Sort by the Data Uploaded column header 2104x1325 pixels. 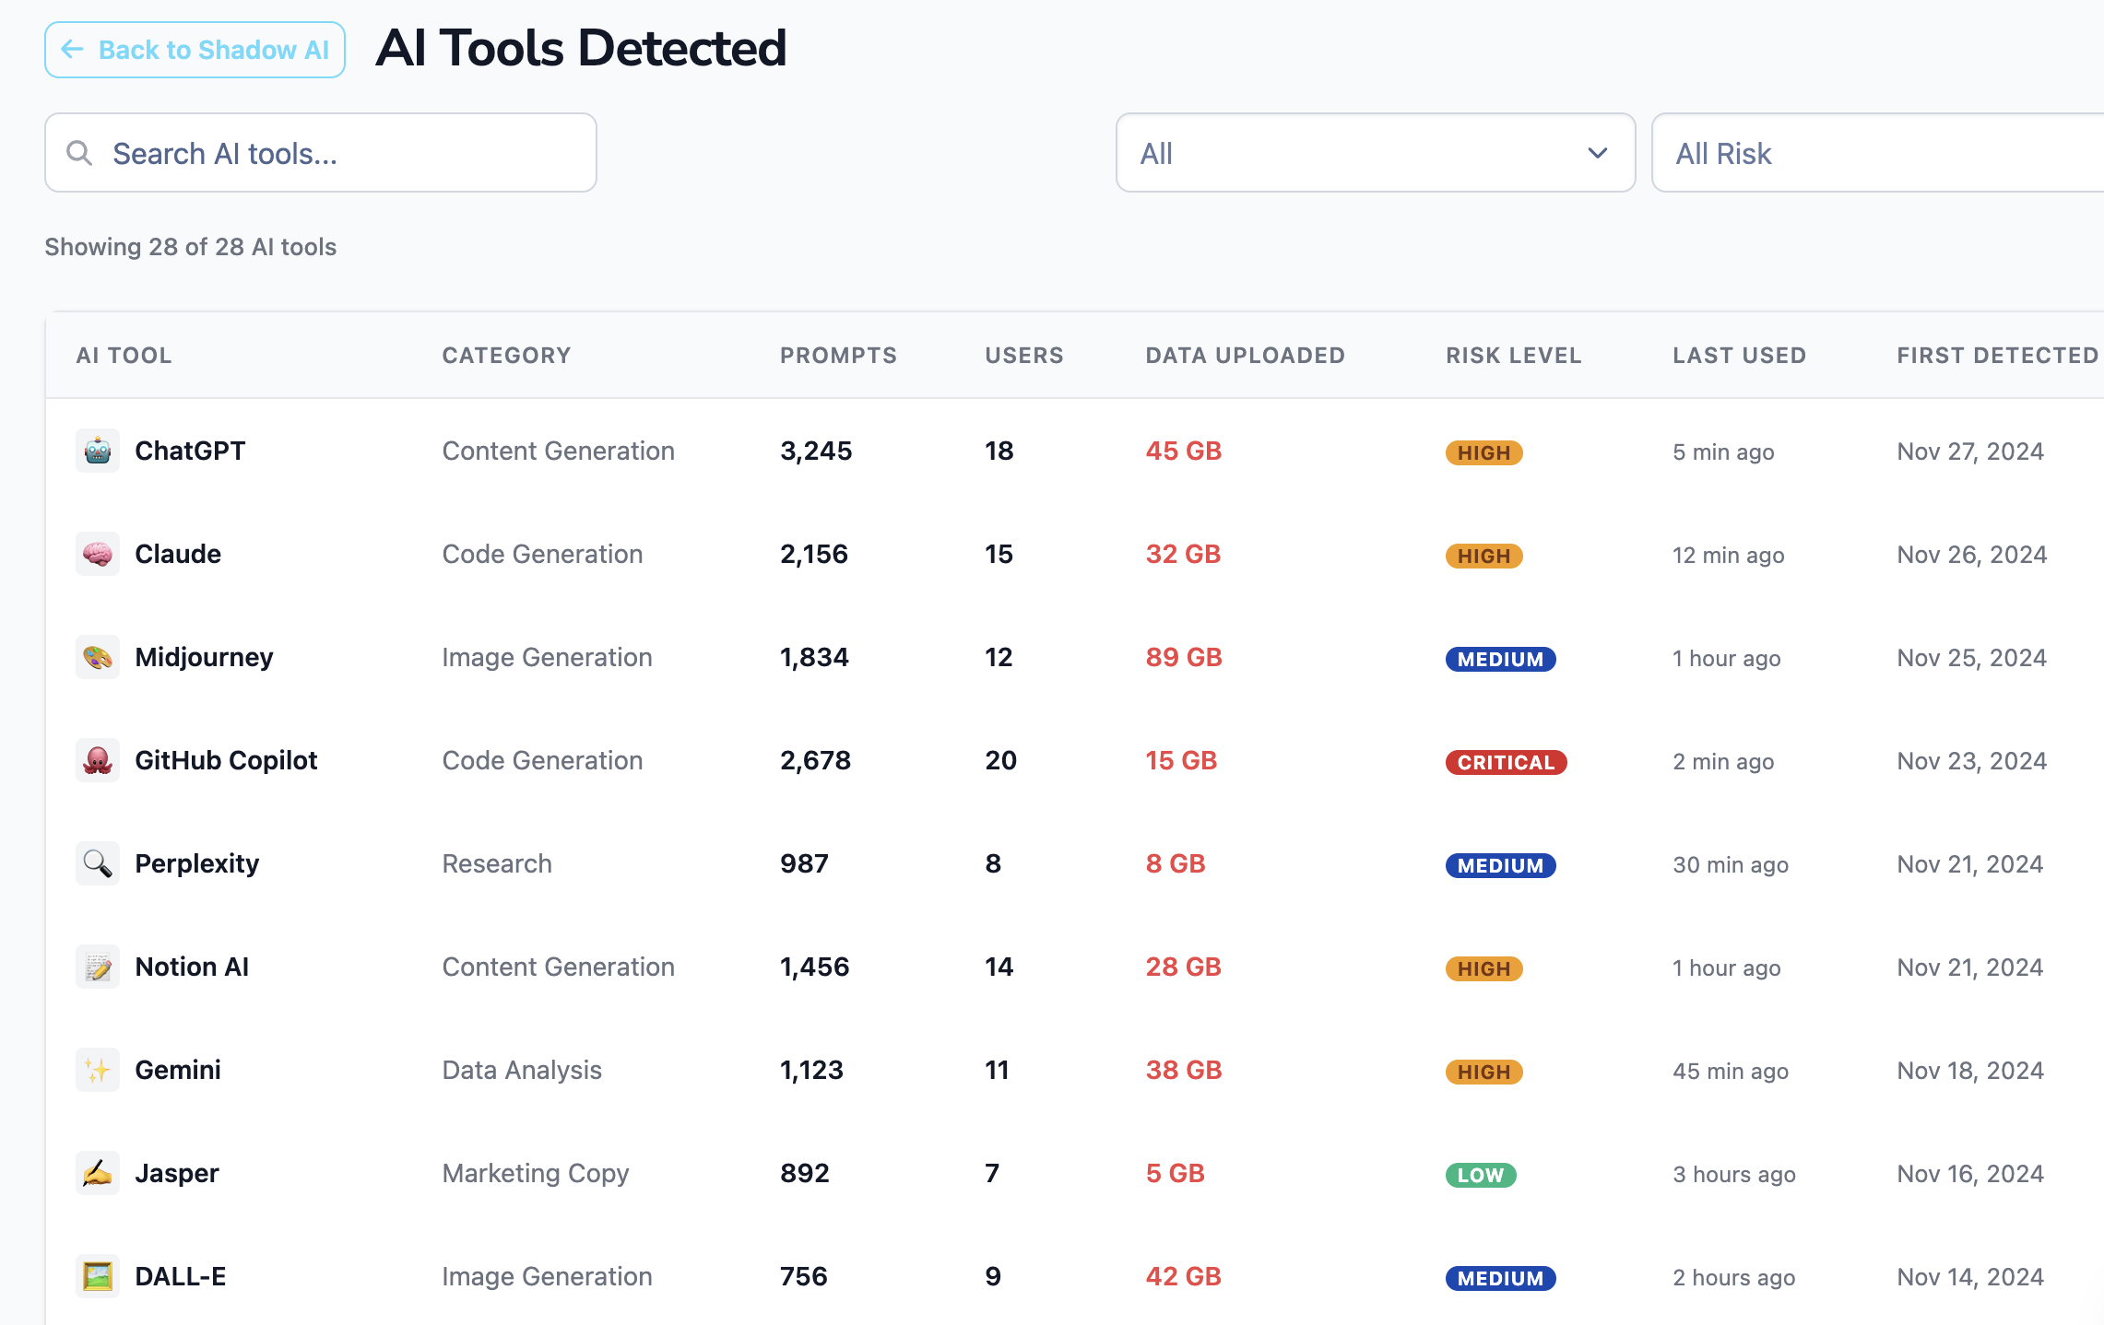tap(1245, 356)
